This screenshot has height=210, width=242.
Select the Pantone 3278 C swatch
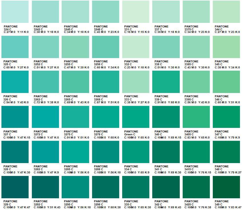click(106, 117)
